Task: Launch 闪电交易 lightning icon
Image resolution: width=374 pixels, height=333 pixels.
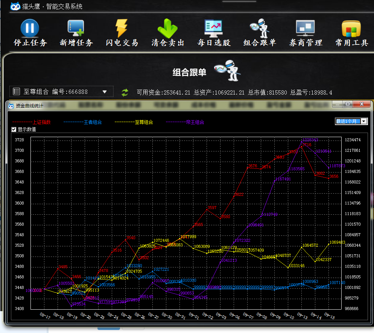Action: (x=122, y=28)
